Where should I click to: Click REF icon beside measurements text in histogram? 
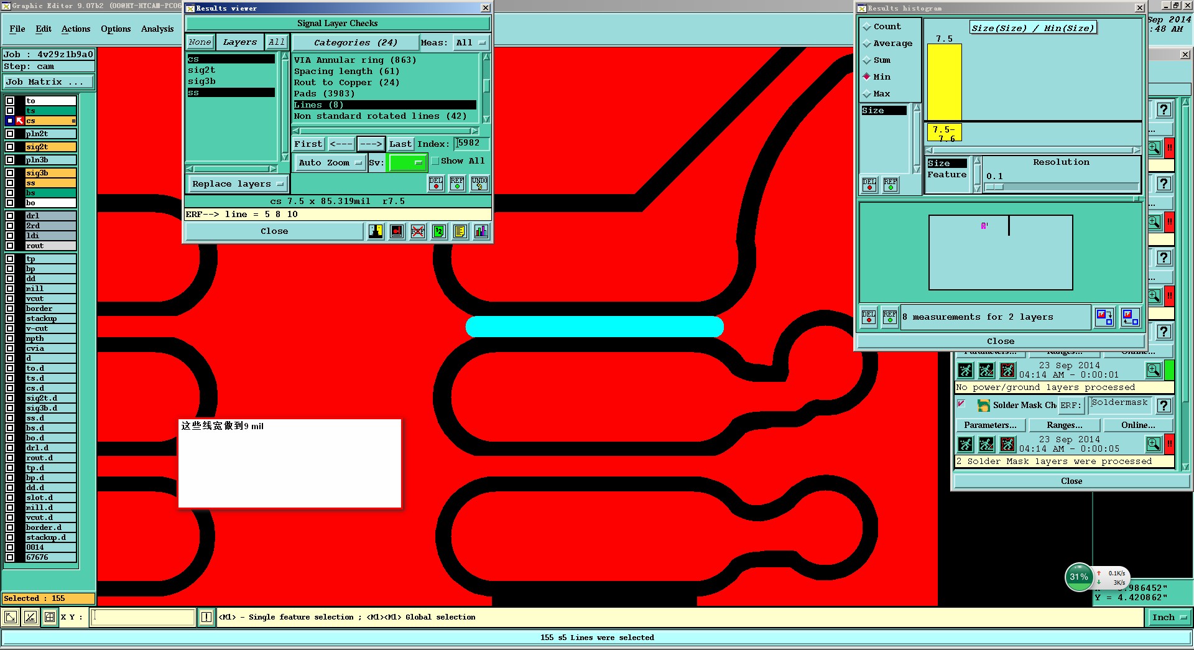(890, 317)
